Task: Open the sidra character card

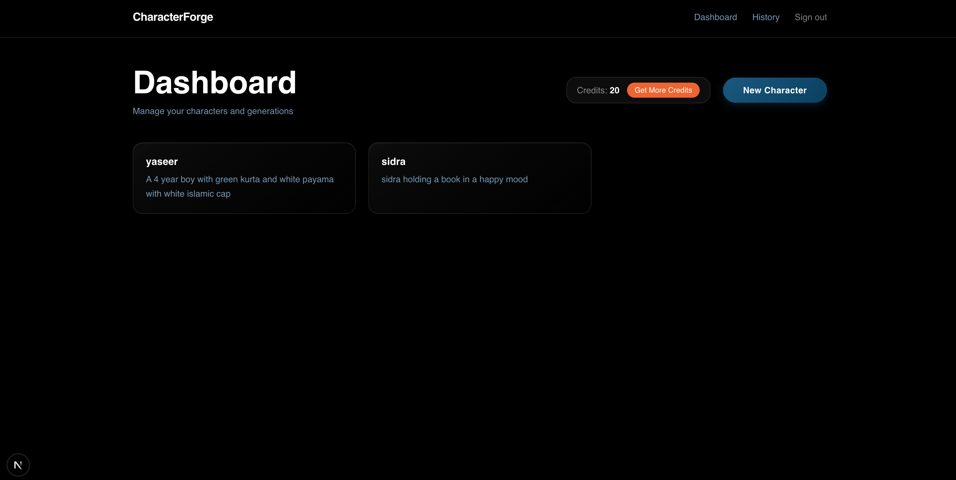Action: [x=480, y=178]
